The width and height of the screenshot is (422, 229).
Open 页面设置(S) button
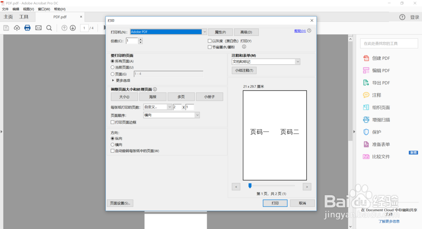(x=120, y=203)
